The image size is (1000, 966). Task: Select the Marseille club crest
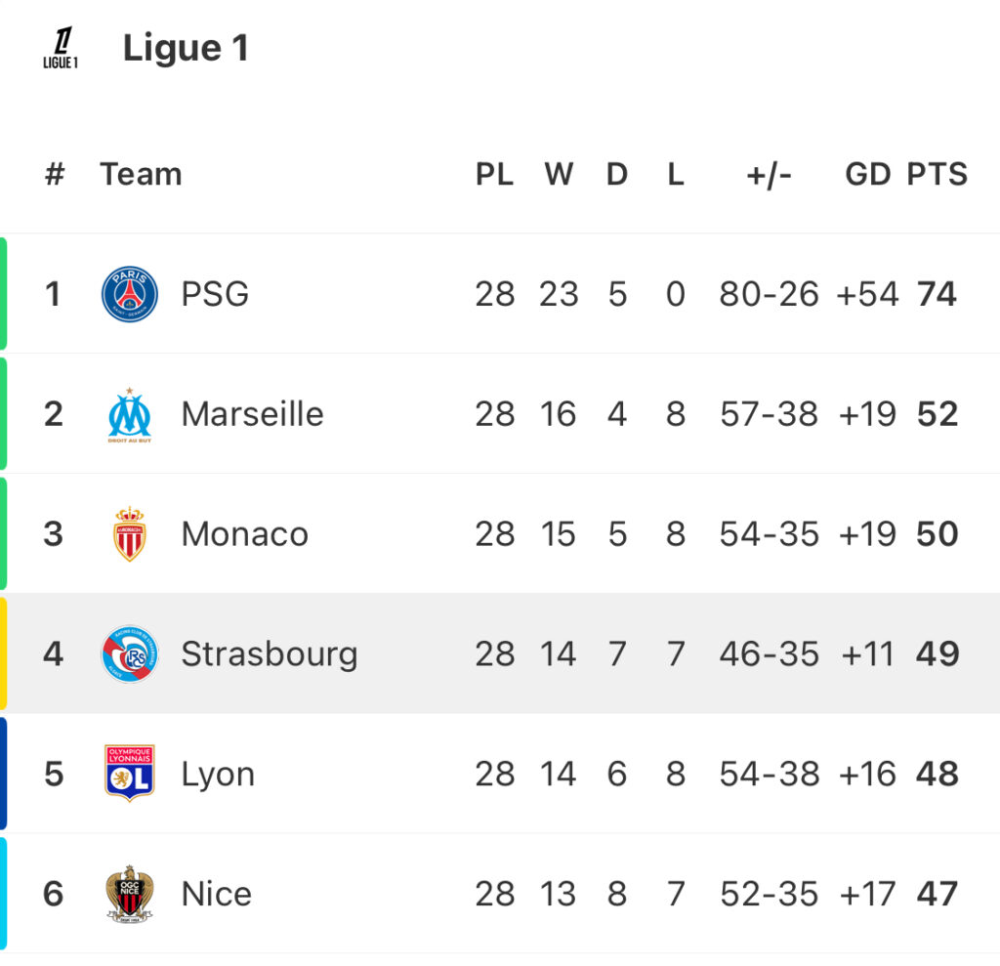click(130, 415)
